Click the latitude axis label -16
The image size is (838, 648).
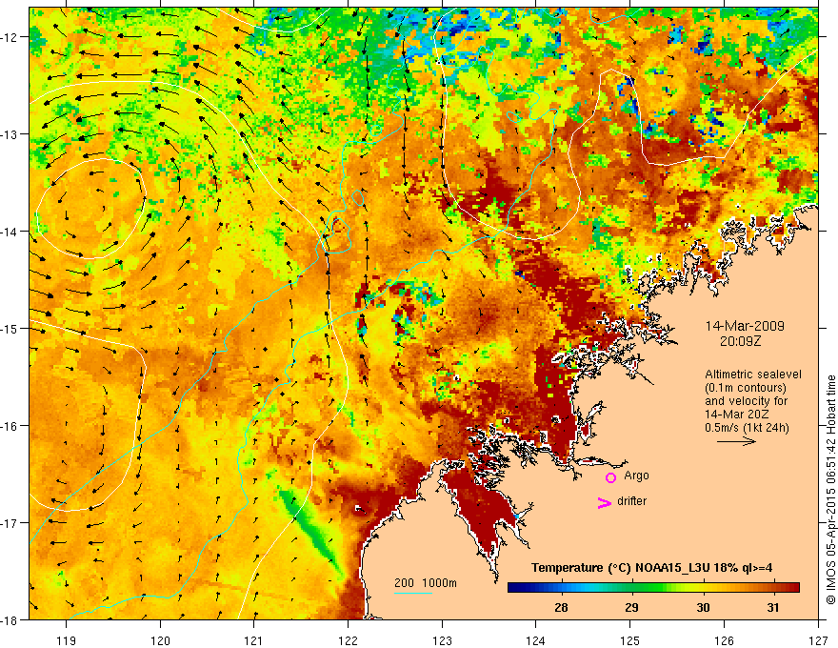(10, 426)
